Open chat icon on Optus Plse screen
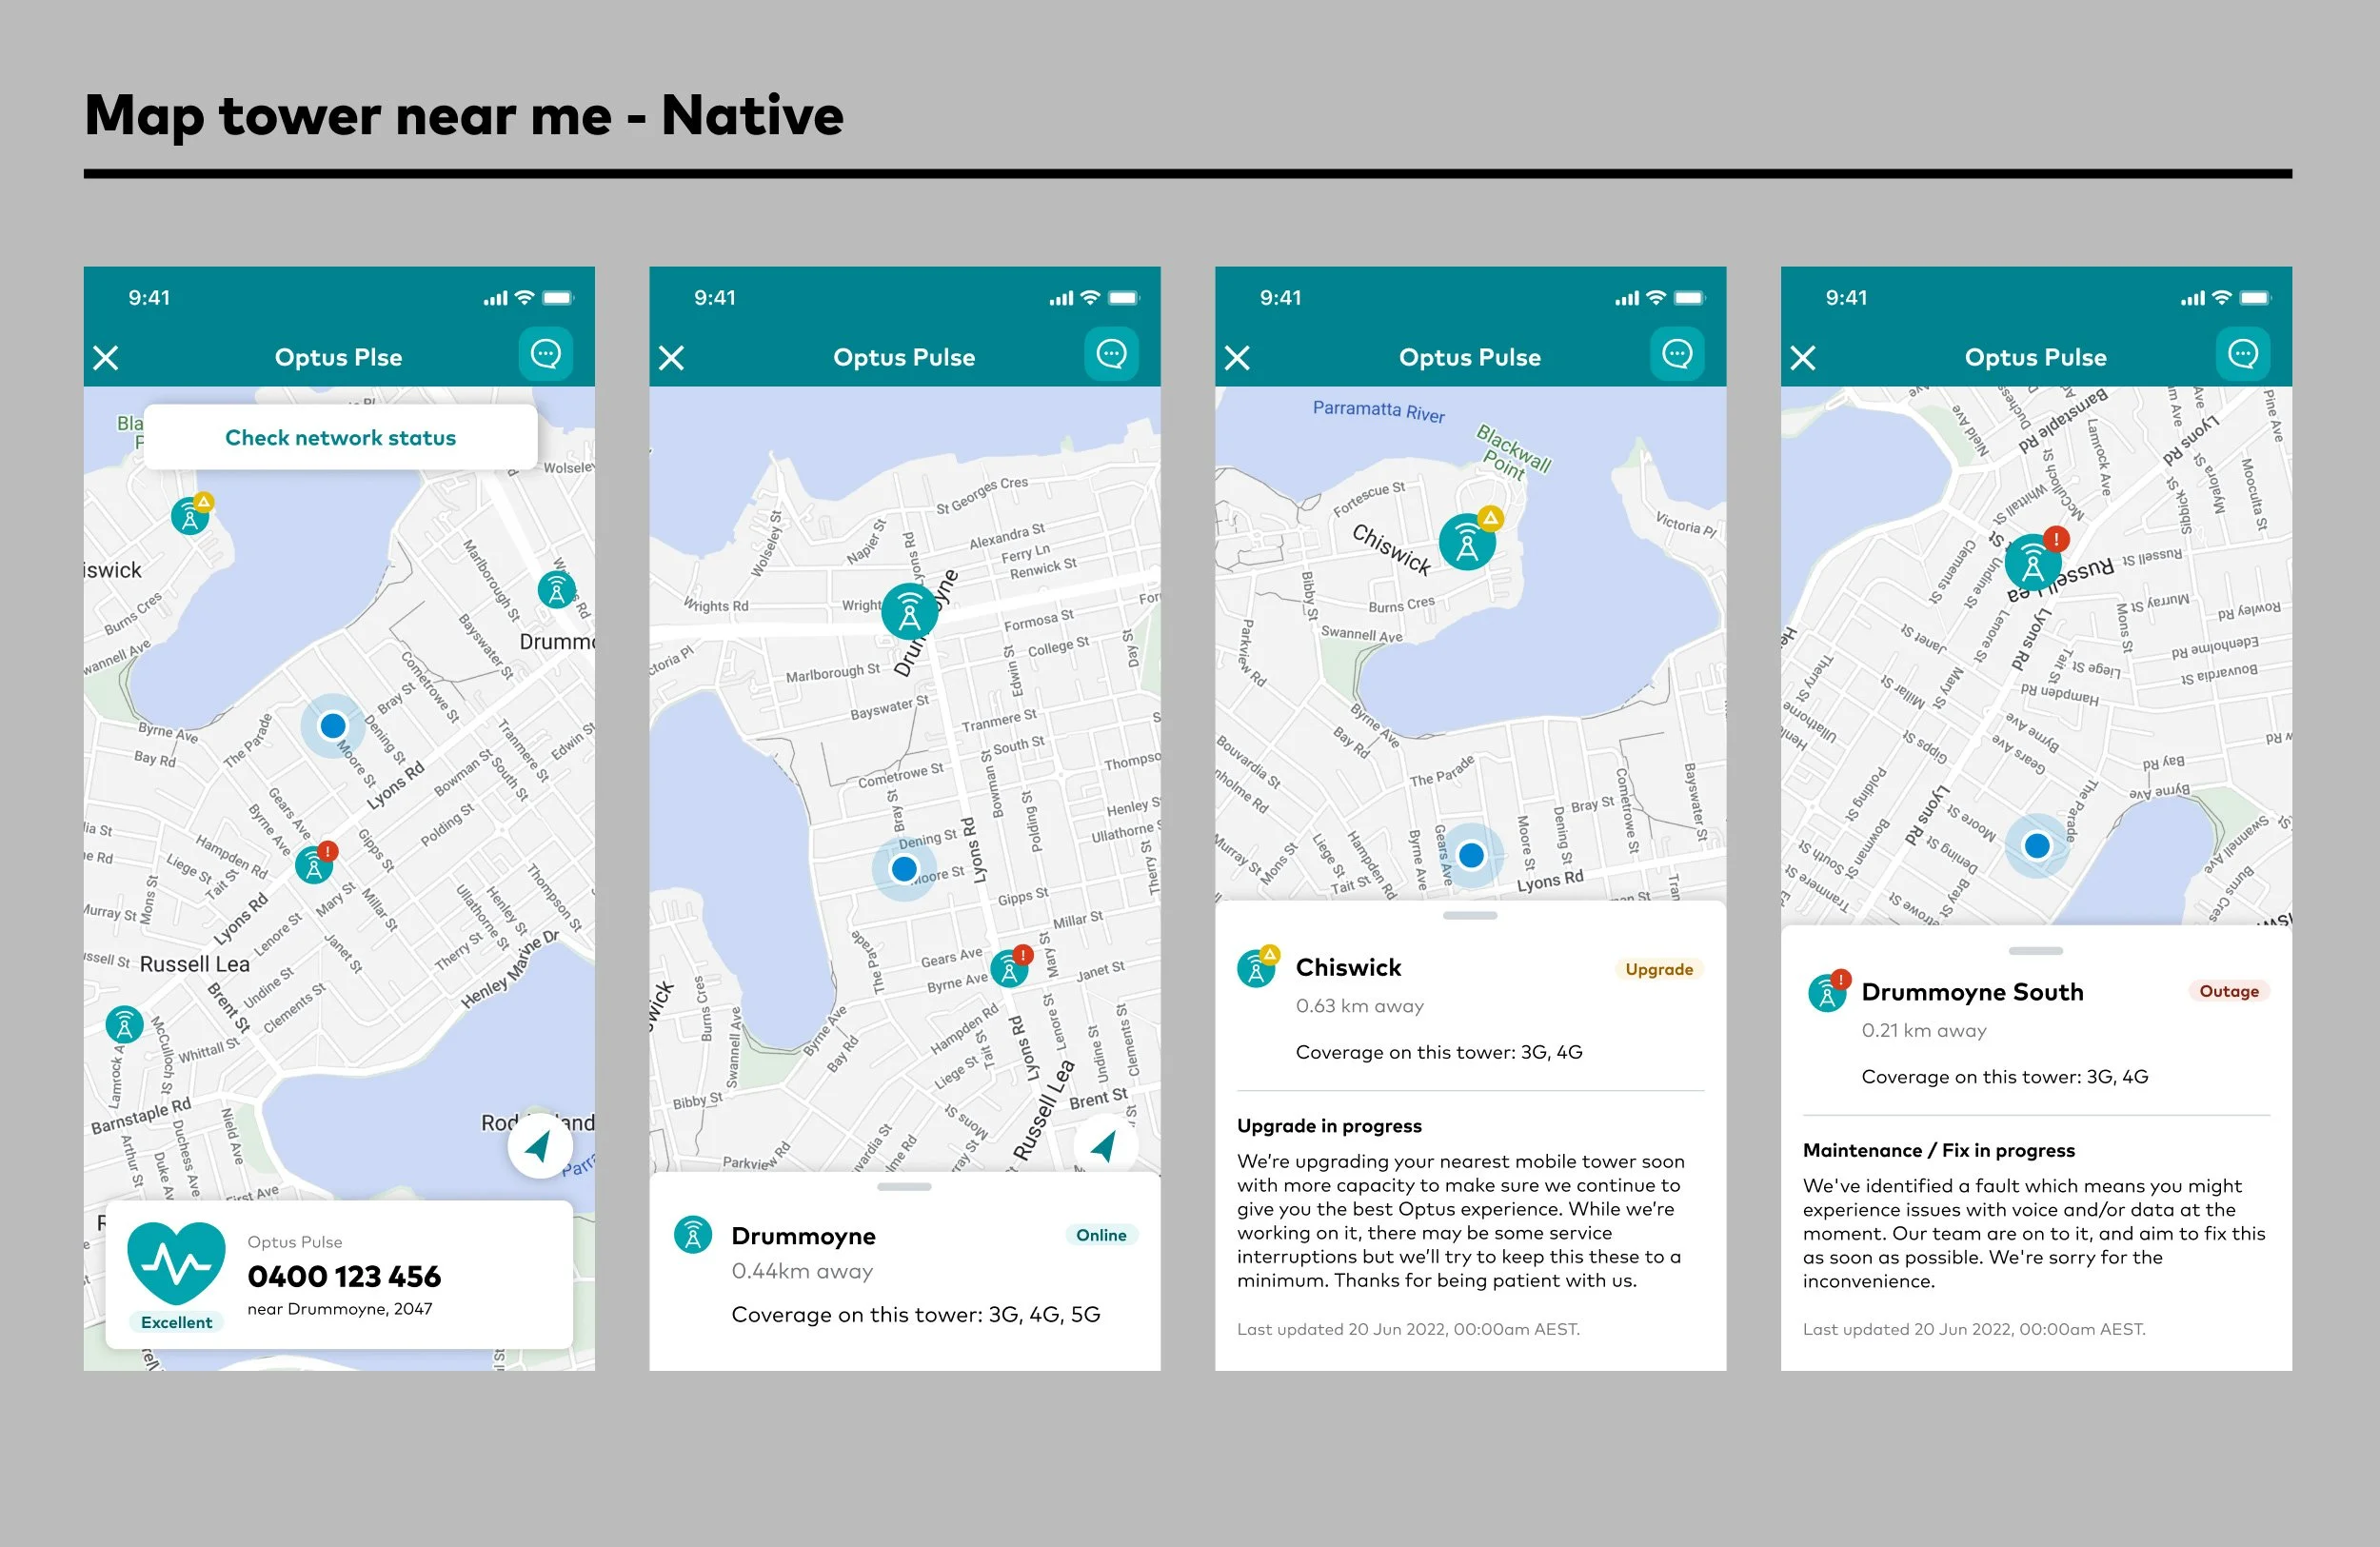 pos(546,354)
